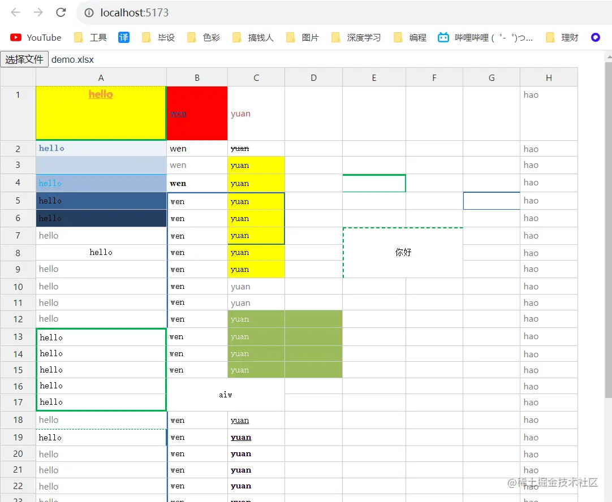Click the light blue empty cell A3
Viewport: 612px width, 502px height.
click(x=101, y=165)
